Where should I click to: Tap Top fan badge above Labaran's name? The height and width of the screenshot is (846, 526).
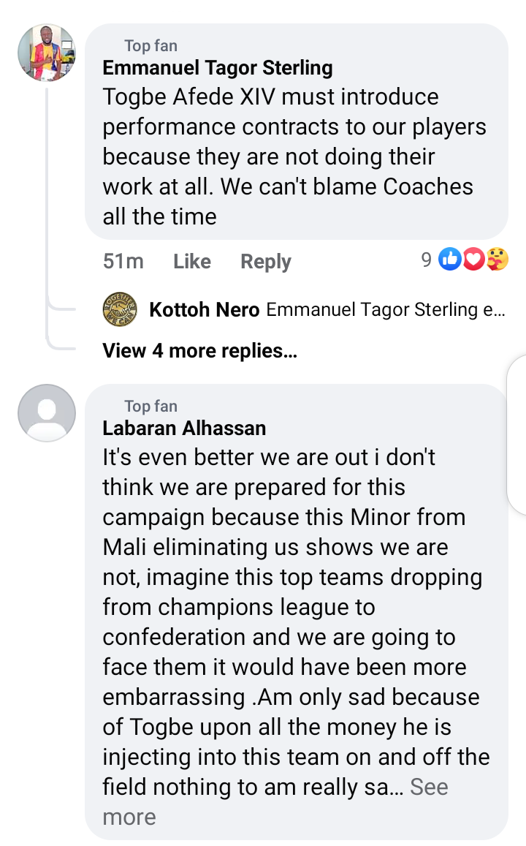pyautogui.click(x=150, y=406)
